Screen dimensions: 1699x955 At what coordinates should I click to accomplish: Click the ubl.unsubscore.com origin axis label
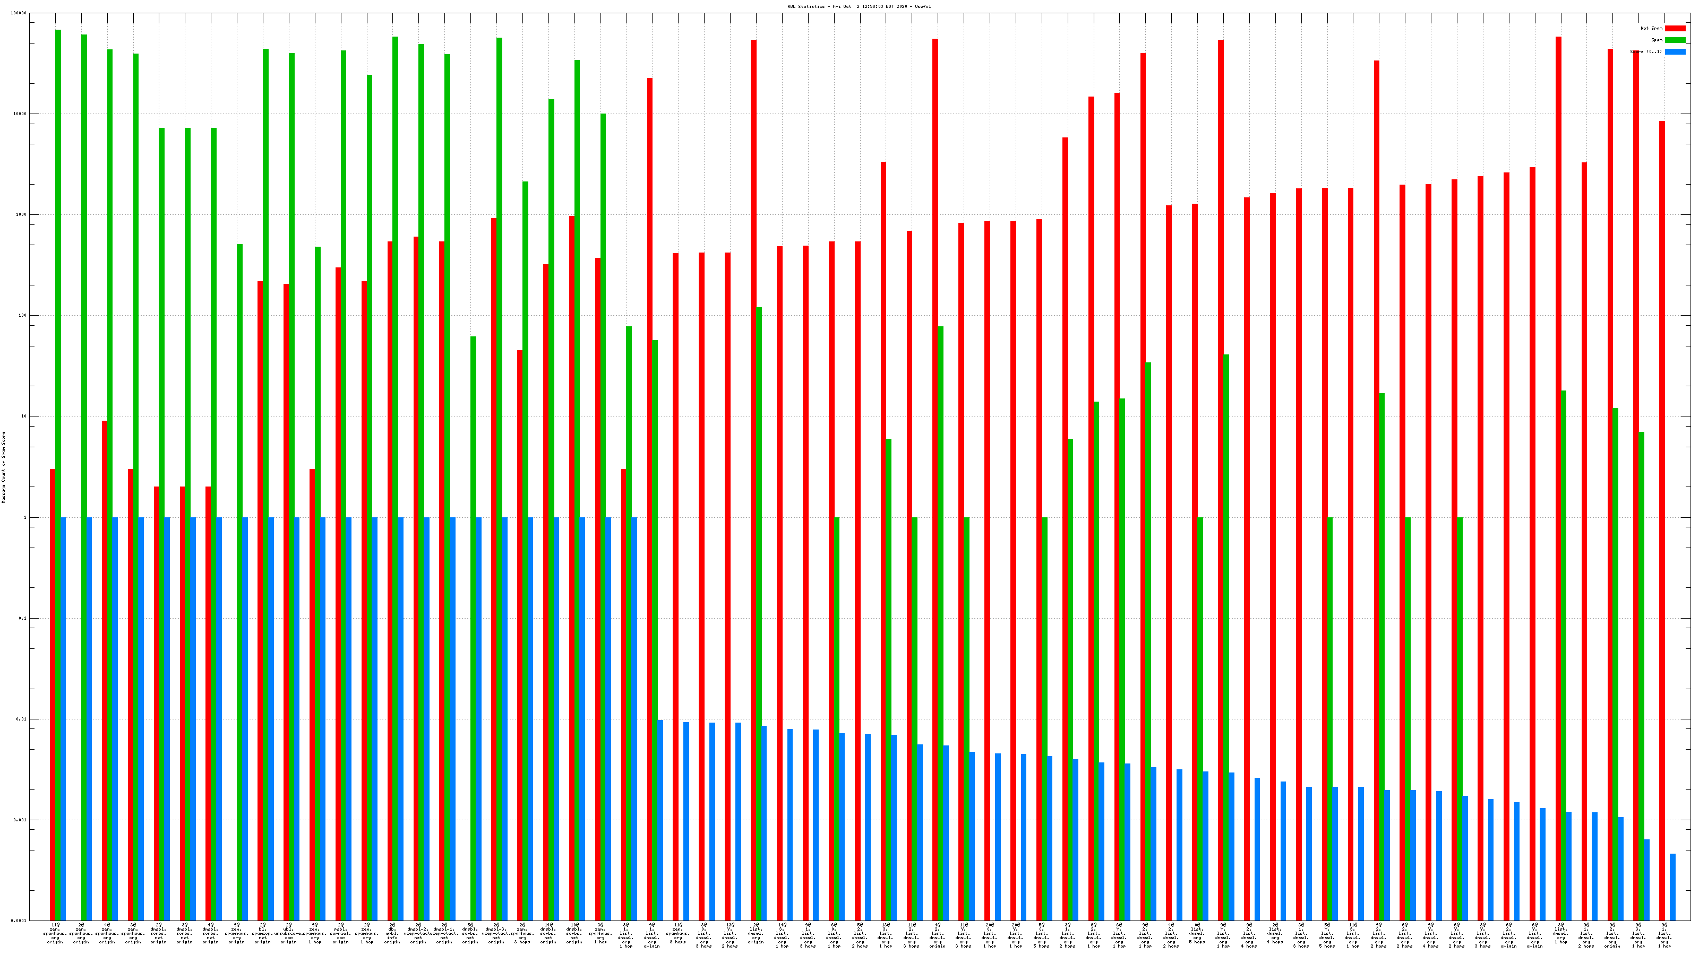pyautogui.click(x=288, y=933)
